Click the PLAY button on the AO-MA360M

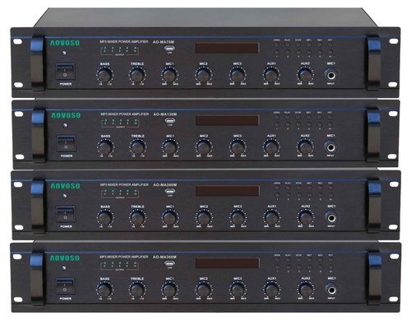[288, 259]
